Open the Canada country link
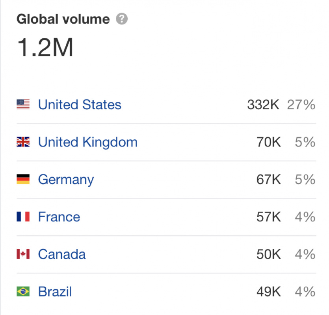Image resolution: width=329 pixels, height=315 pixels. pyautogui.click(x=62, y=254)
